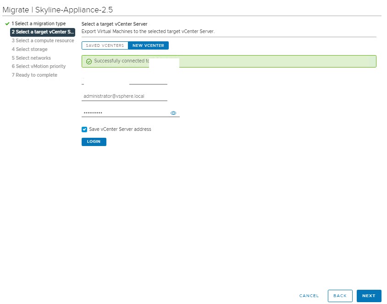Click into the password field
The height and width of the screenshot is (304, 387).
pos(124,113)
